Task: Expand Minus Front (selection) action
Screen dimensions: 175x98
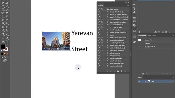Action: click(108, 63)
